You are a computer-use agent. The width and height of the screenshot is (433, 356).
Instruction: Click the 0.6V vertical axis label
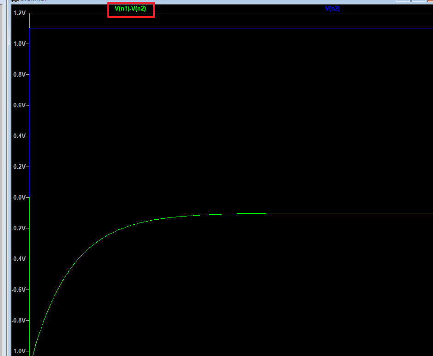tap(19, 105)
